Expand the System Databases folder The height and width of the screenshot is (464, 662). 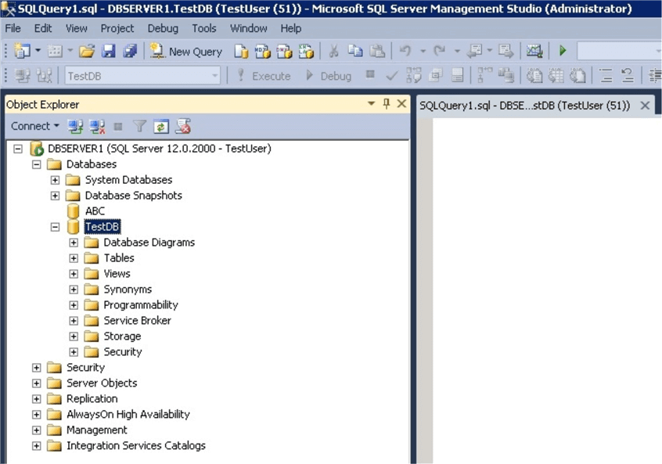point(55,180)
